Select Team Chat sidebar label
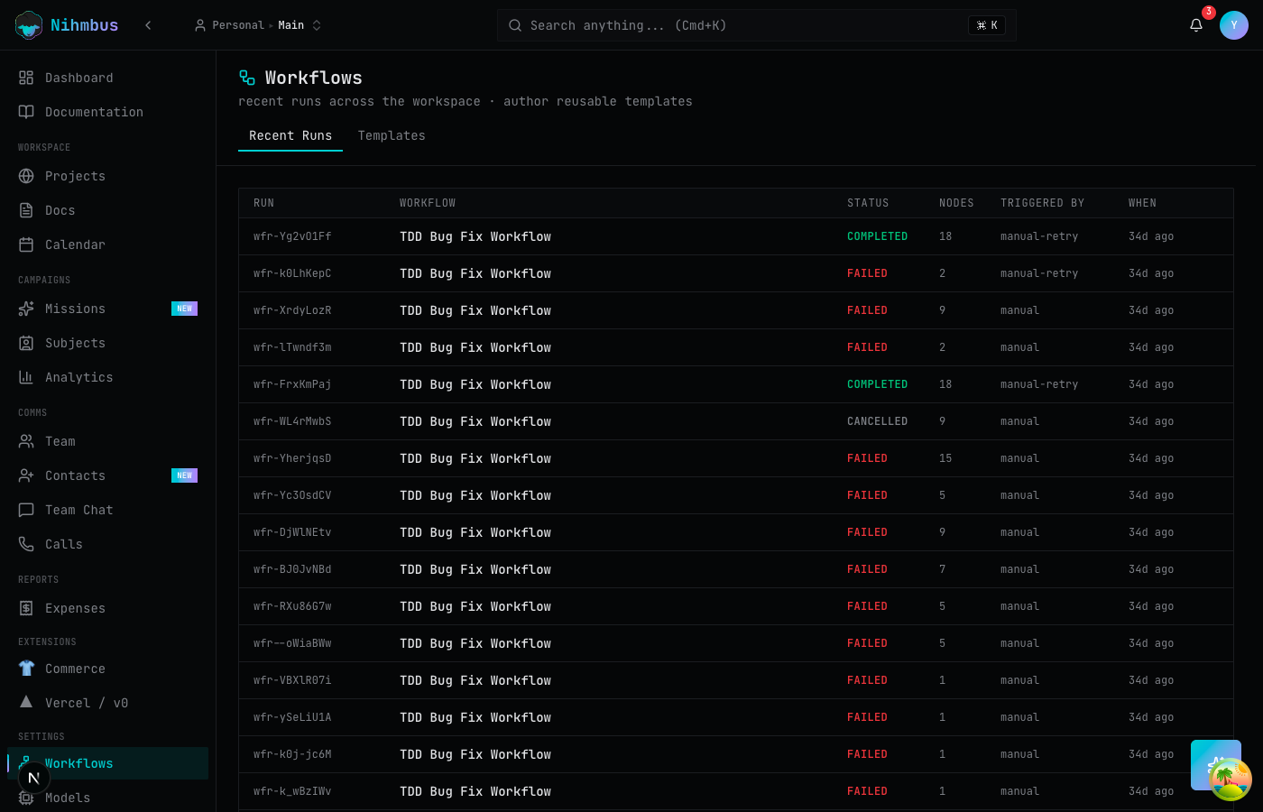 point(79,510)
